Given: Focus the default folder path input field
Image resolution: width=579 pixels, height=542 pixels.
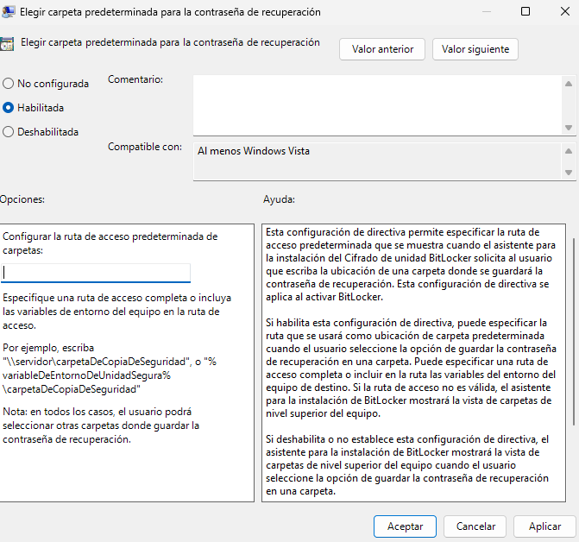Looking at the screenshot, I should [96, 273].
